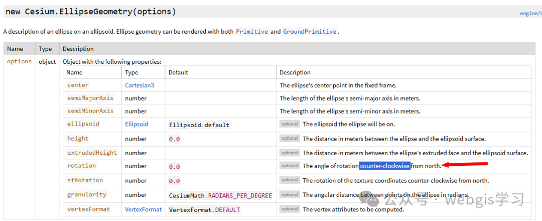Click the 'semiMajorAxis' parameter name
This screenshot has width=542, height=221.
[x=90, y=98]
